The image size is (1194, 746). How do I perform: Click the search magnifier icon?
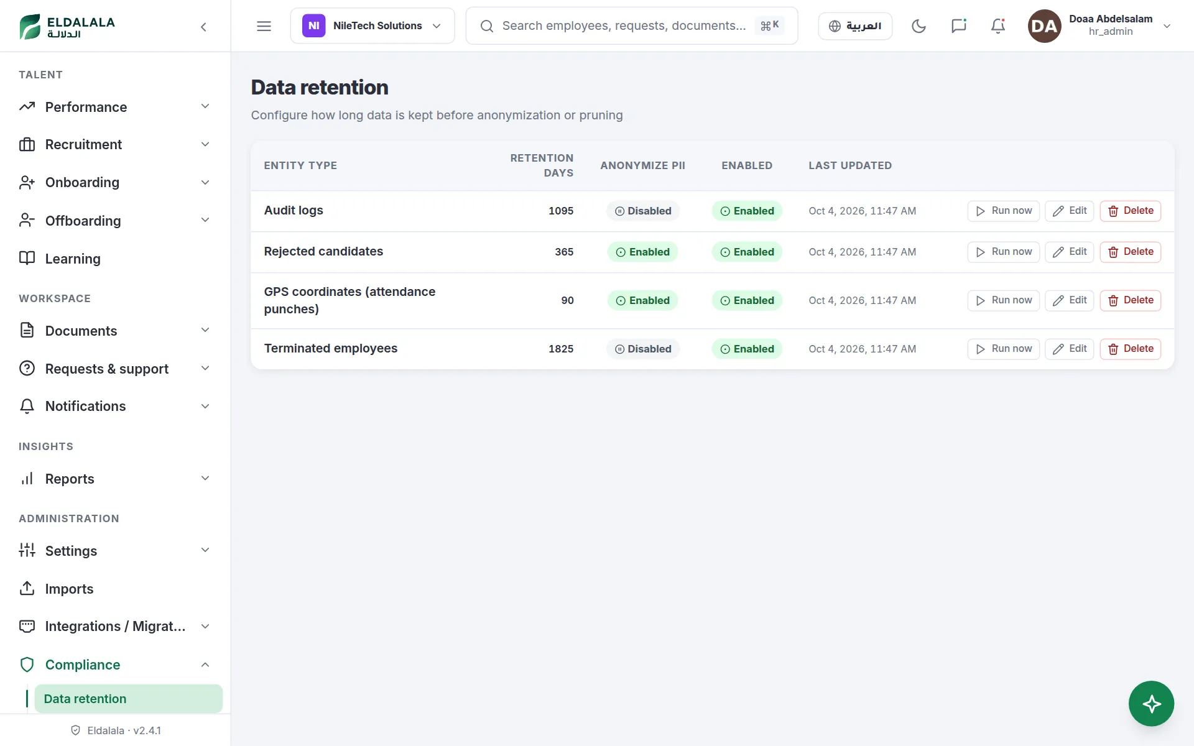click(487, 26)
